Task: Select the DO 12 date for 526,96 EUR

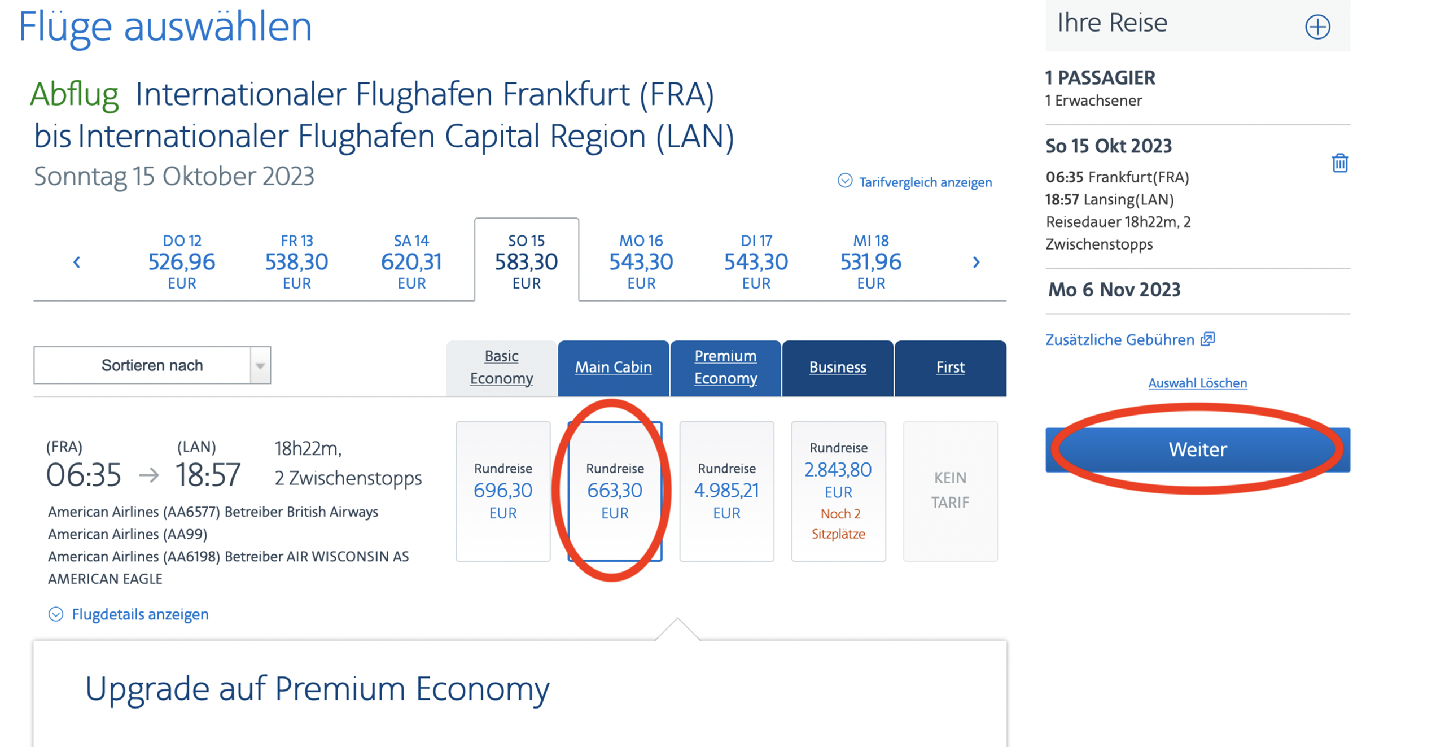Action: point(182,261)
